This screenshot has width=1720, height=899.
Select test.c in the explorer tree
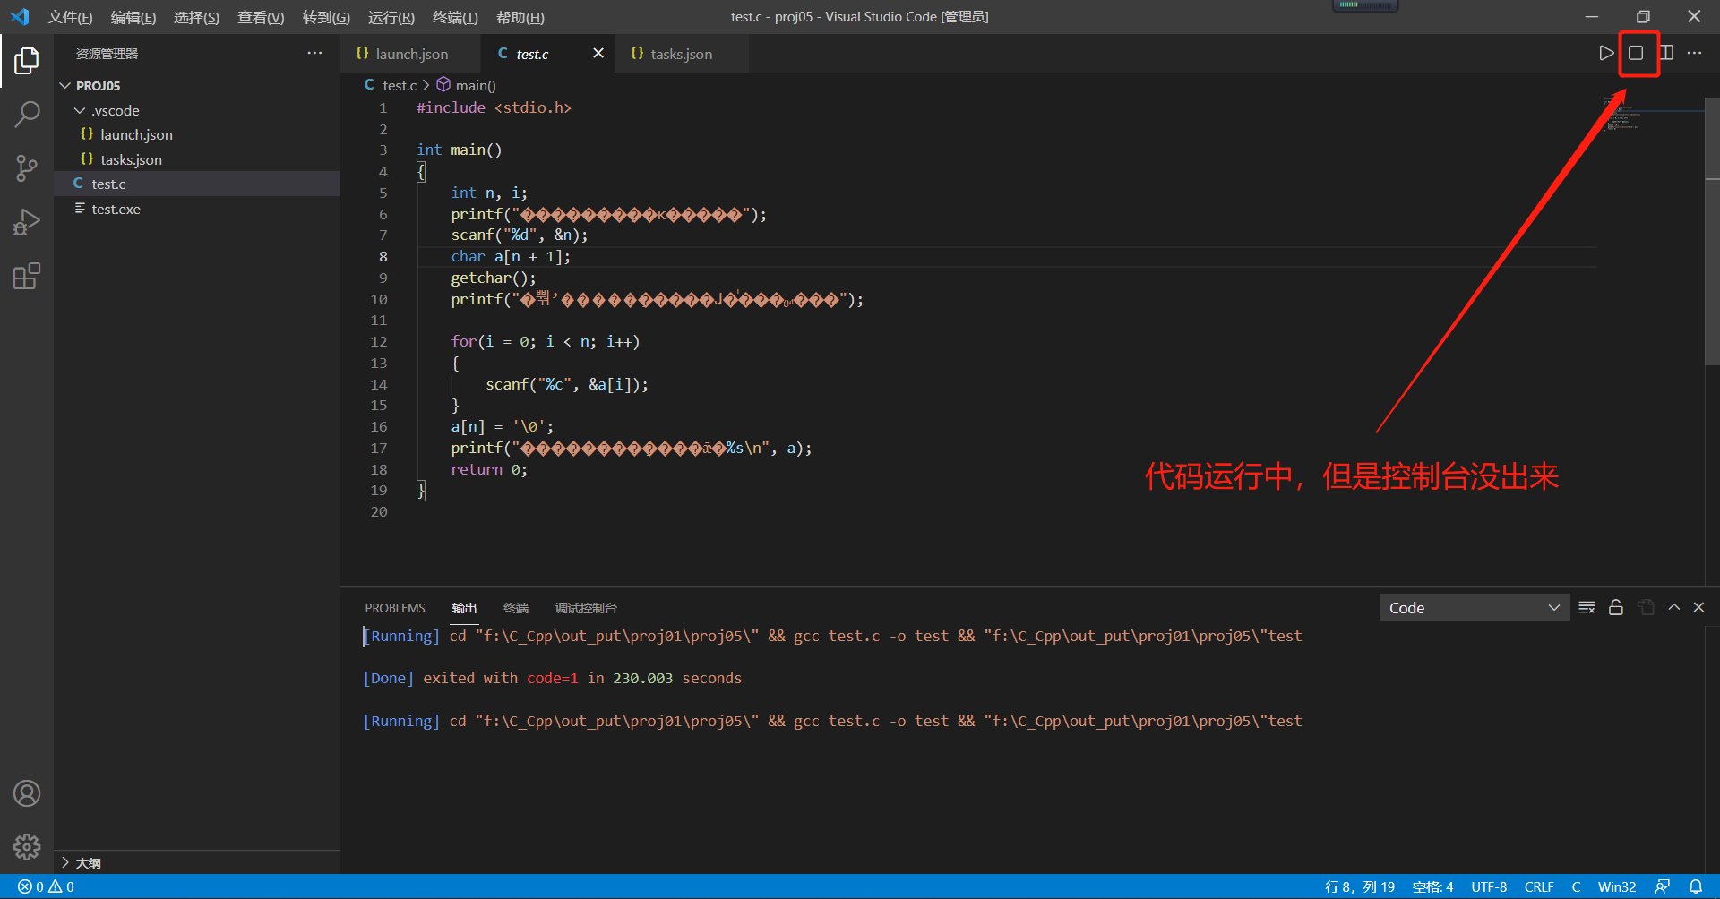pyautogui.click(x=197, y=184)
